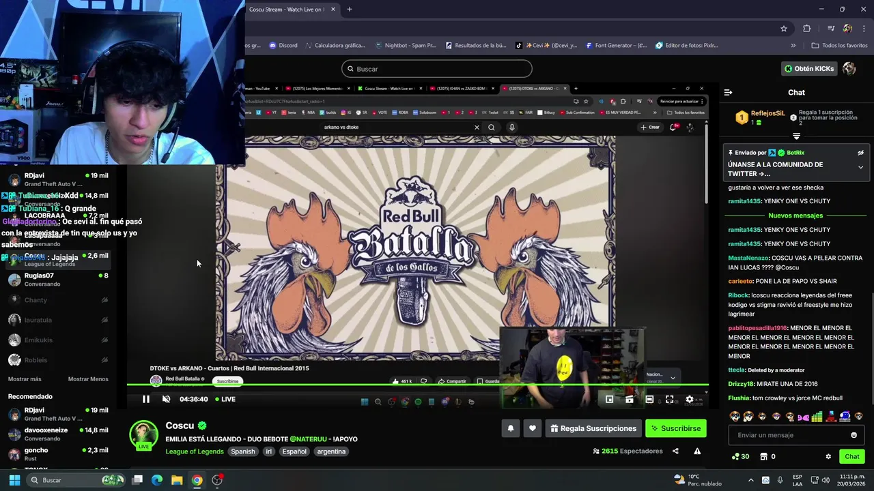Screen dimensions: 874x491
Task: Close the Coscu Stream tab
Action: pyautogui.click(x=333, y=10)
